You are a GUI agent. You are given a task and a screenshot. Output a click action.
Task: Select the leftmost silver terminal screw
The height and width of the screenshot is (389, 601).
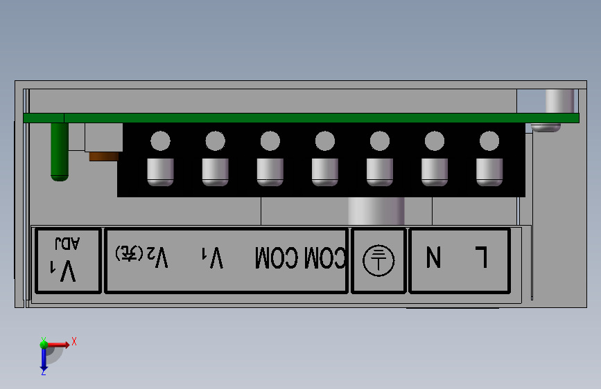160,172
